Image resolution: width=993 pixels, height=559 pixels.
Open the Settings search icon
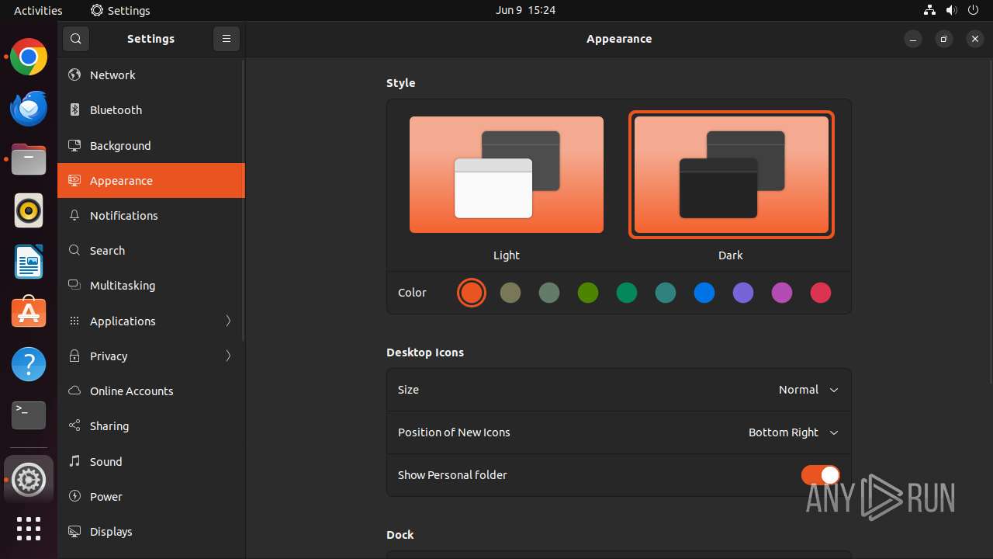[75, 39]
